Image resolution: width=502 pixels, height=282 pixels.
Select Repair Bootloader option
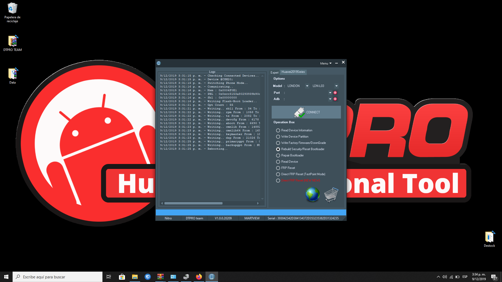pos(290,155)
